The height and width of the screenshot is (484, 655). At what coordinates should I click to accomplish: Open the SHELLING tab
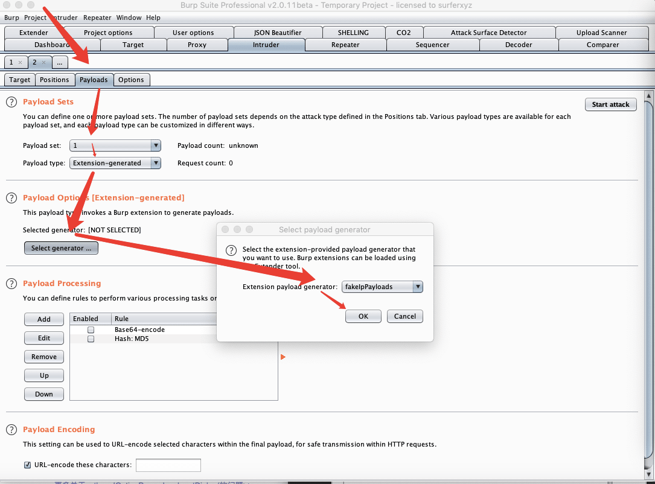(x=353, y=33)
